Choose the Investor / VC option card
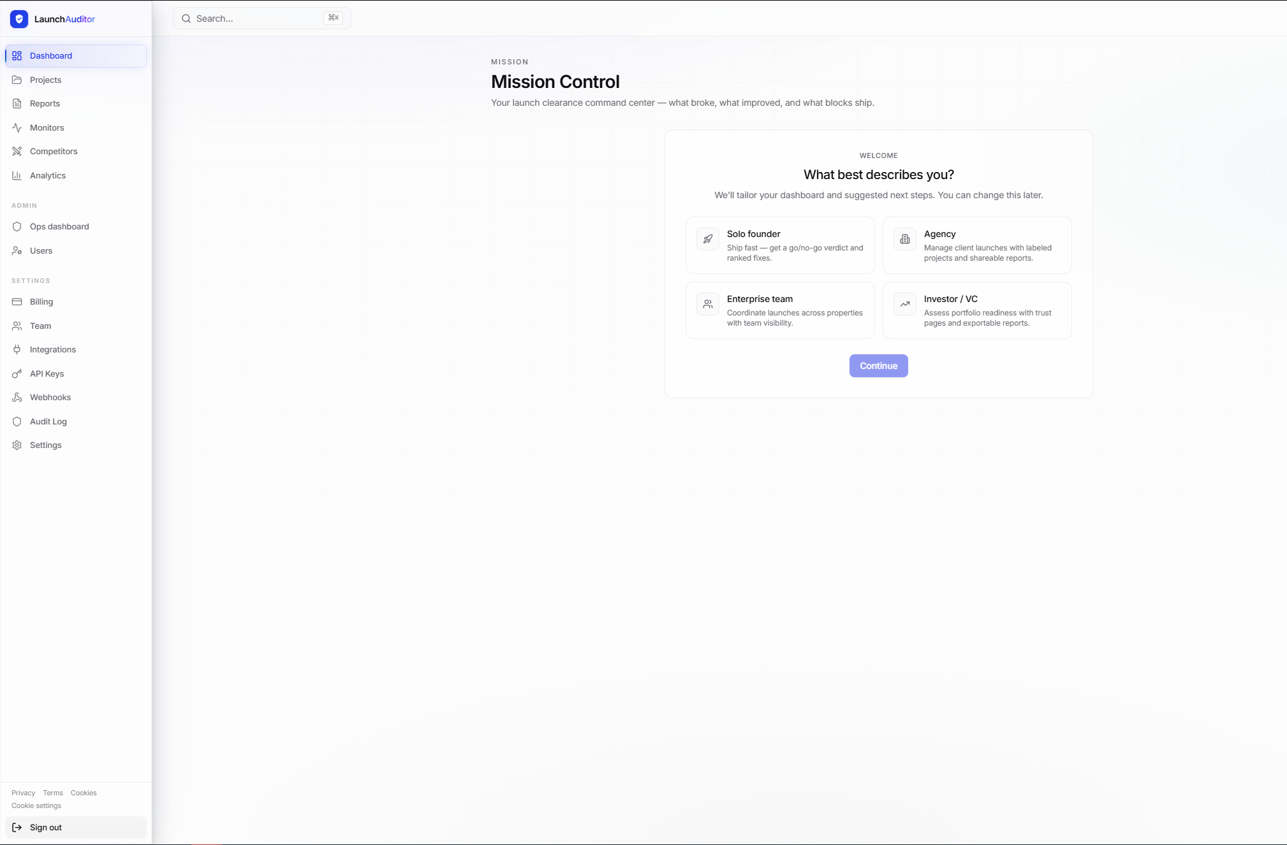The image size is (1287, 845). tap(977, 310)
